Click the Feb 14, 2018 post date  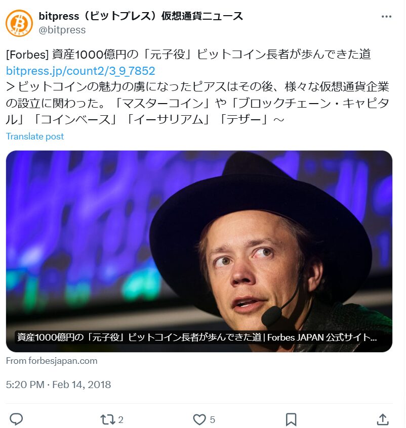[x=82, y=385]
